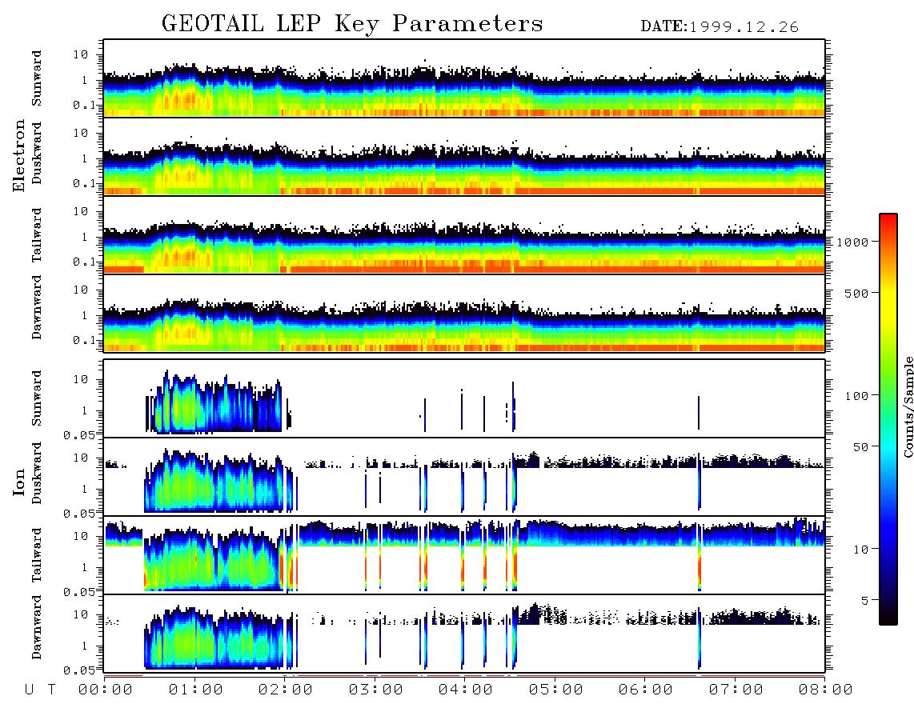Click the Ion Dawnward spectrogram panel
Viewport: 914px width, 704px height.
pyautogui.click(x=464, y=634)
